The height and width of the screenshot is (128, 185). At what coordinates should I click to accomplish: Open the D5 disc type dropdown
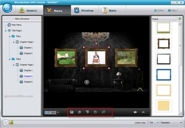[154, 122]
